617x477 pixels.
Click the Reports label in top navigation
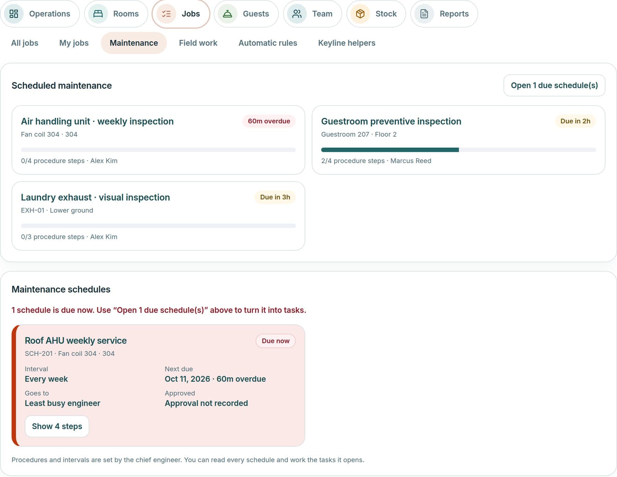(x=454, y=14)
